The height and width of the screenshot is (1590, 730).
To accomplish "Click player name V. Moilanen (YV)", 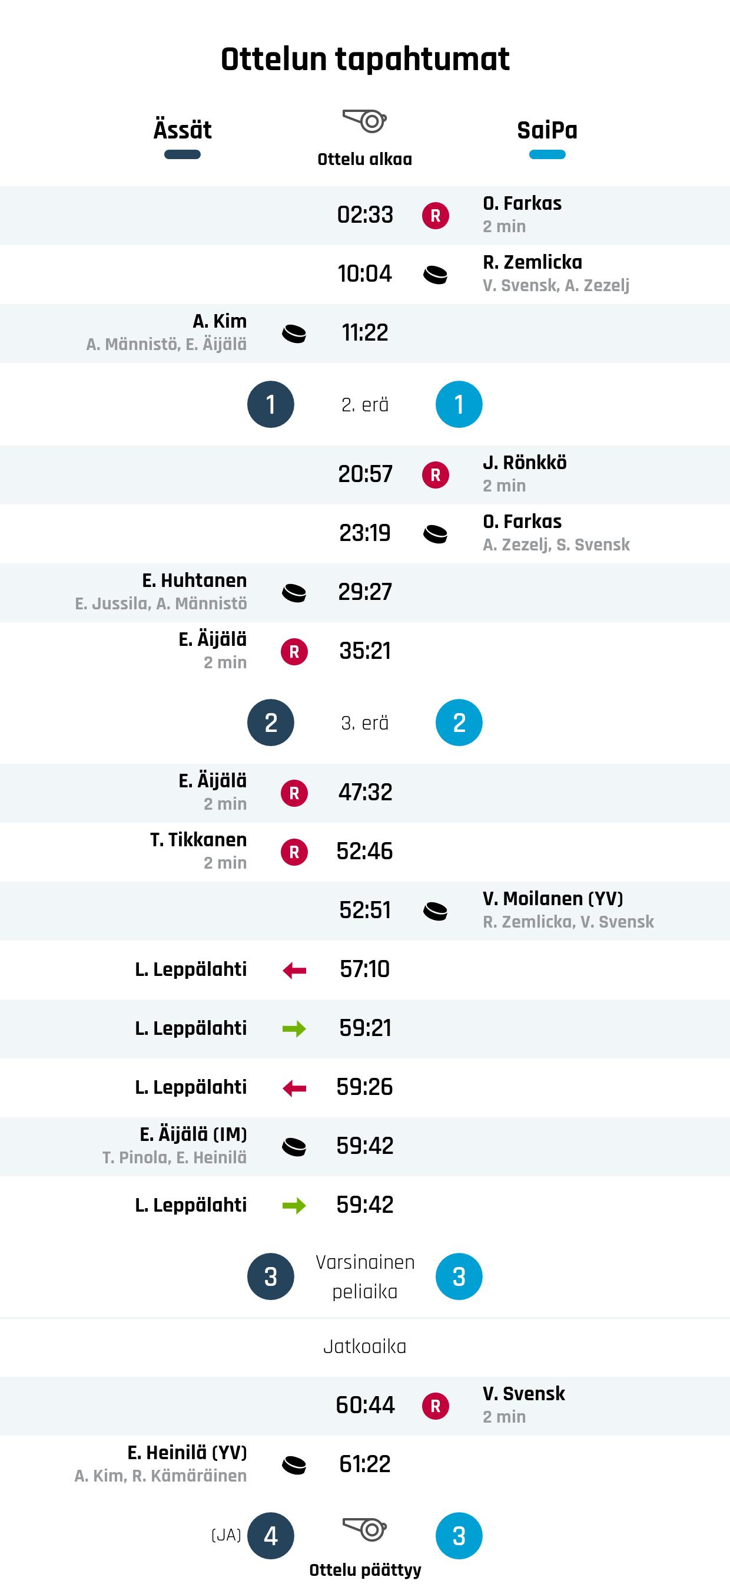I will 552,899.
